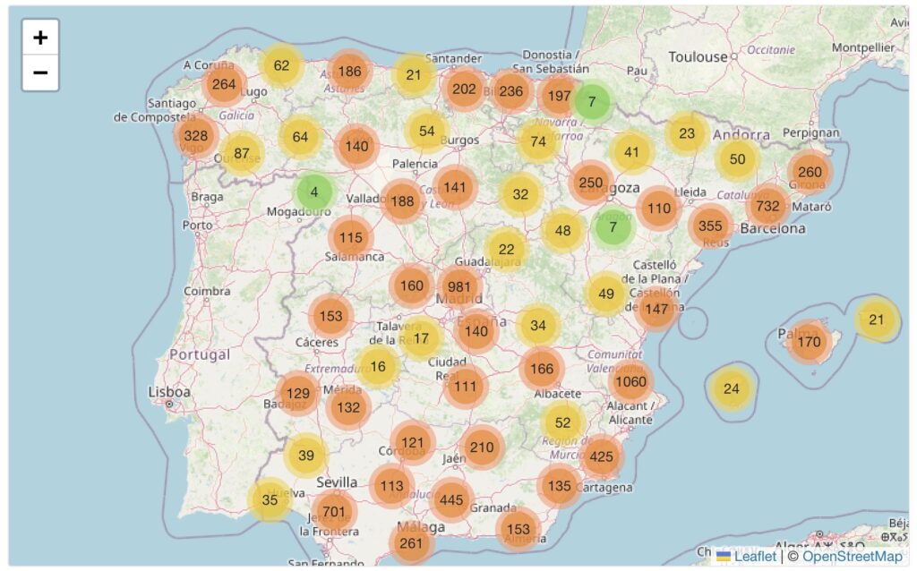
Task: Open the OpenStreetMap attribution link
Action: tap(852, 556)
